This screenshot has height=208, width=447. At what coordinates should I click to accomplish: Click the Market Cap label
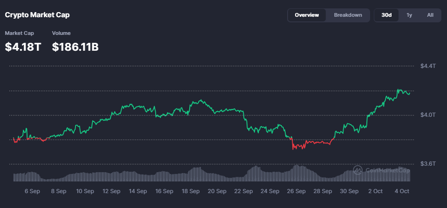click(x=17, y=33)
